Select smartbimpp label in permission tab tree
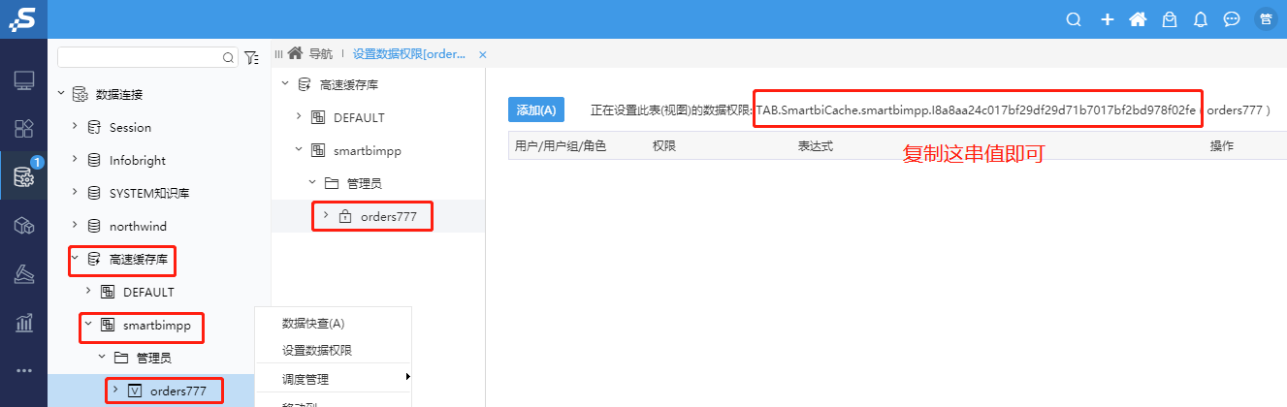This screenshot has height=407, width=1287. click(367, 150)
